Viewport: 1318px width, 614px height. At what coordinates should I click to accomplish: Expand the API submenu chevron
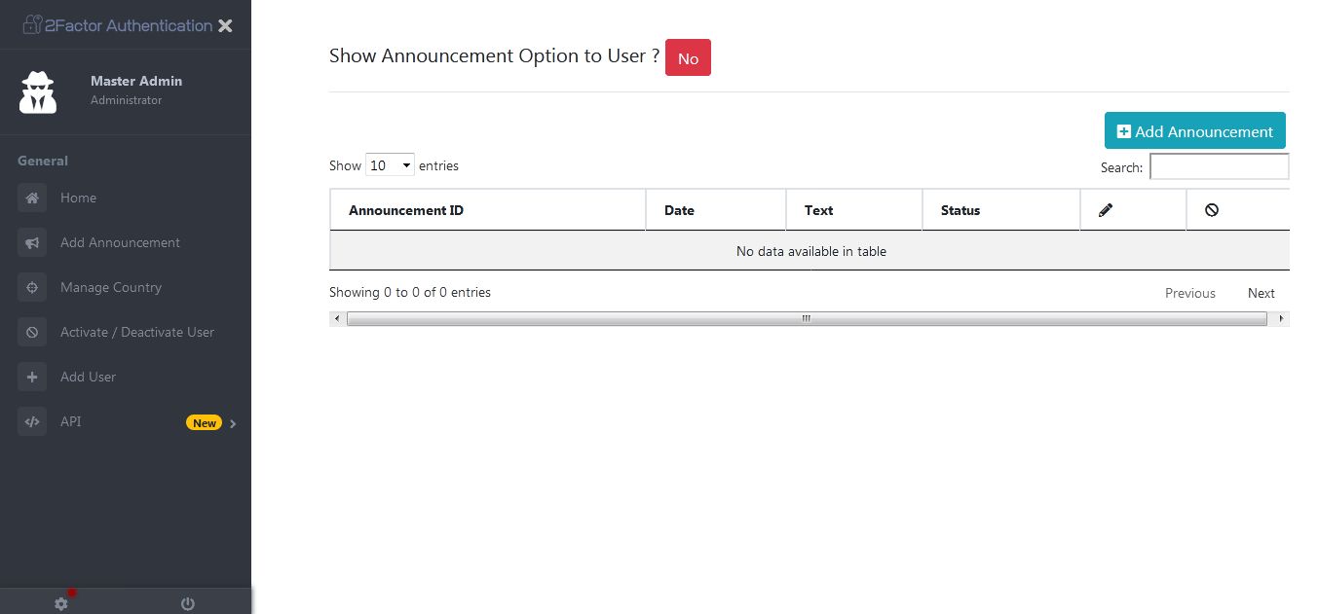[234, 423]
